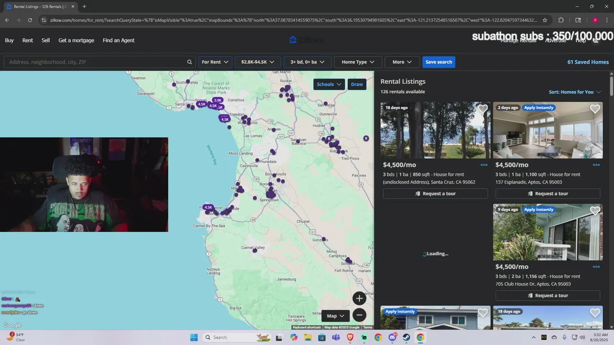Open Microsoft Teams from the taskbar
Viewport: 614px width, 345px height.
click(336, 337)
